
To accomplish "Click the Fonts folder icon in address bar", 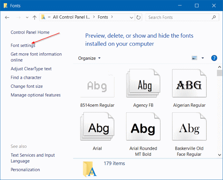I will point(43,17).
